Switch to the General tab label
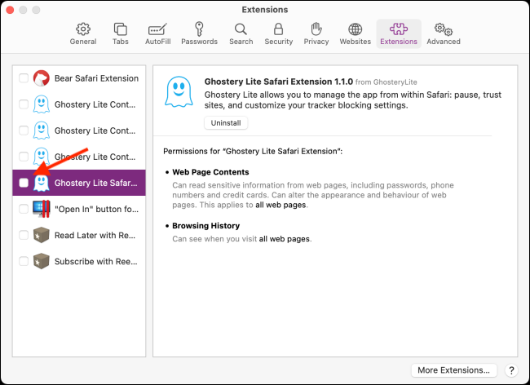The width and height of the screenshot is (530, 385). point(83,42)
